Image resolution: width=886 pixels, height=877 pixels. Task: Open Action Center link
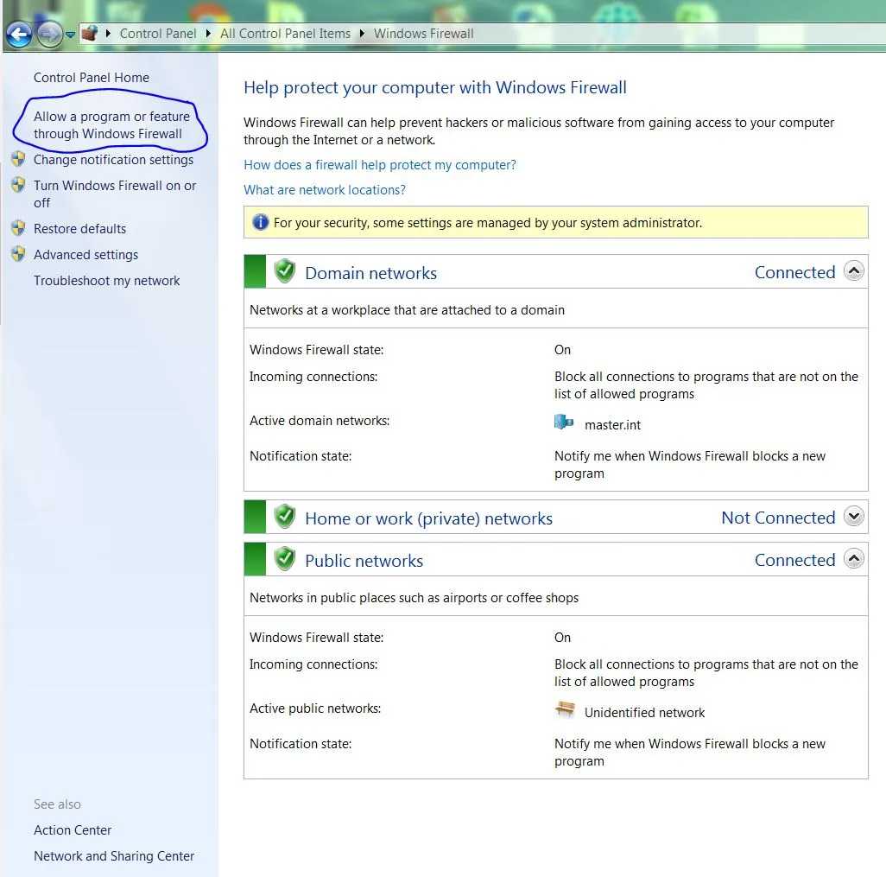(x=73, y=830)
